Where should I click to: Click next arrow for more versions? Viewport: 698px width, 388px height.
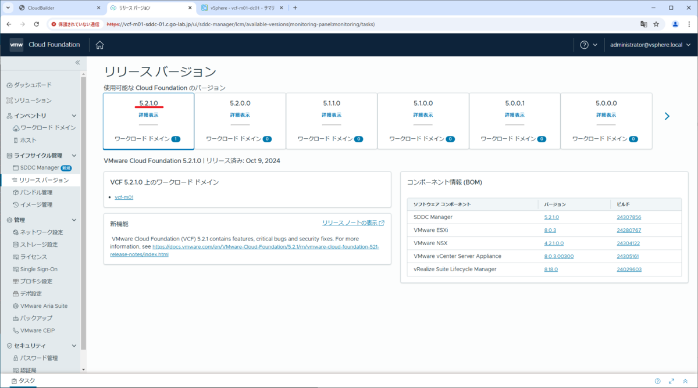coord(667,116)
